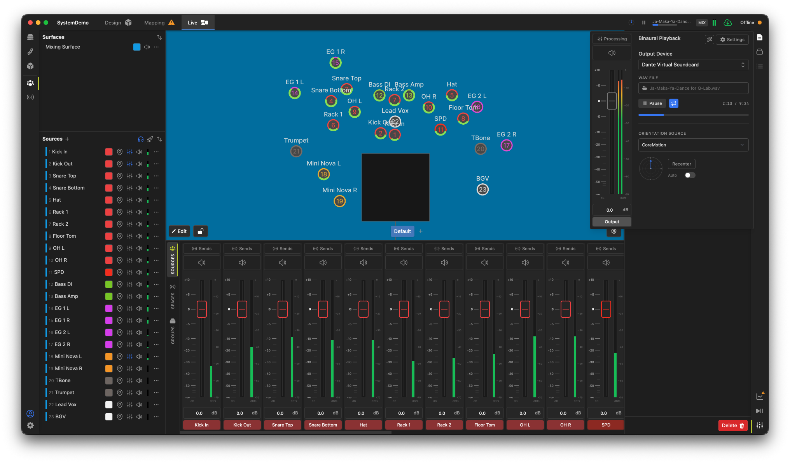Open more options for EG 2 R source

pyautogui.click(x=156, y=345)
